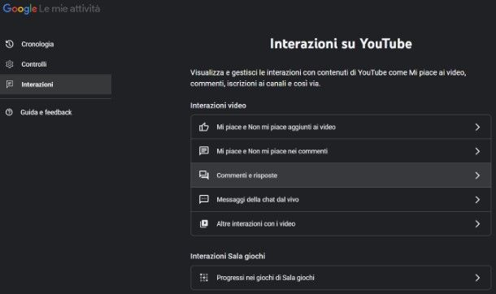Click the Guida e feedback help icon
This screenshot has width=496, height=294.
[9, 112]
